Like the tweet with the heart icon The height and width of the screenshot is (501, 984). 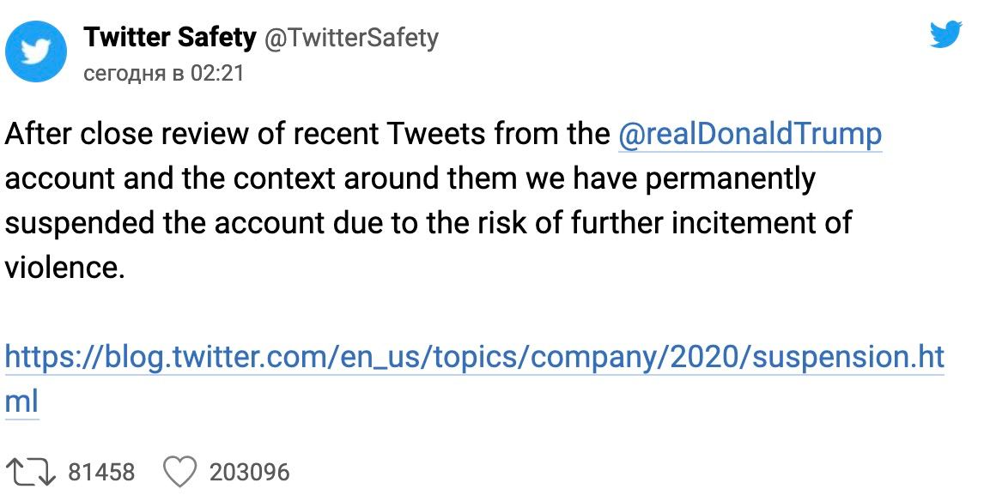180,472
